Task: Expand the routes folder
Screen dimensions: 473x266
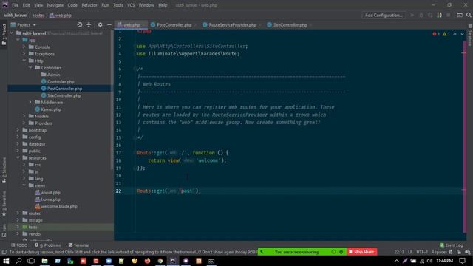Action: click(x=18, y=214)
